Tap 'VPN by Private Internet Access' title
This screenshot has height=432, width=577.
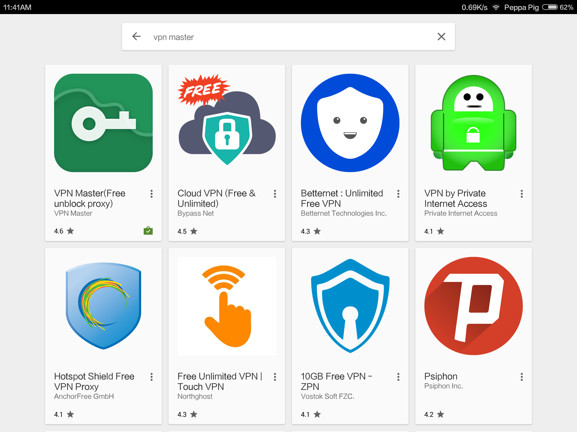tap(456, 198)
